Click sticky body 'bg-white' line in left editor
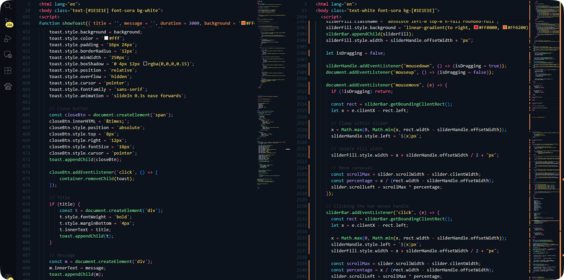The image size is (564, 280). pyautogui.click(x=101, y=11)
